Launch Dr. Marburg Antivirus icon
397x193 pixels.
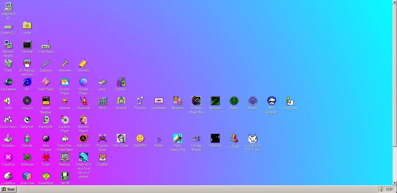tap(27, 63)
